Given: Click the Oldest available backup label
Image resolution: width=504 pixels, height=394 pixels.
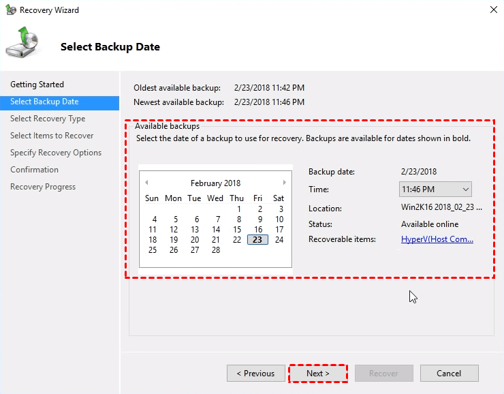Looking at the screenshot, I should [177, 88].
